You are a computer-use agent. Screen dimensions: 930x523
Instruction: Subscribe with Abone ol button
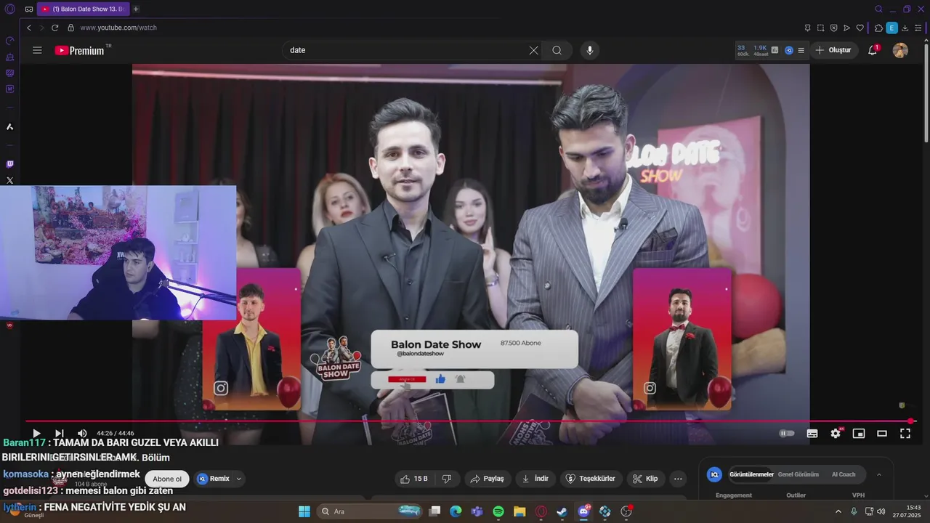[167, 479]
